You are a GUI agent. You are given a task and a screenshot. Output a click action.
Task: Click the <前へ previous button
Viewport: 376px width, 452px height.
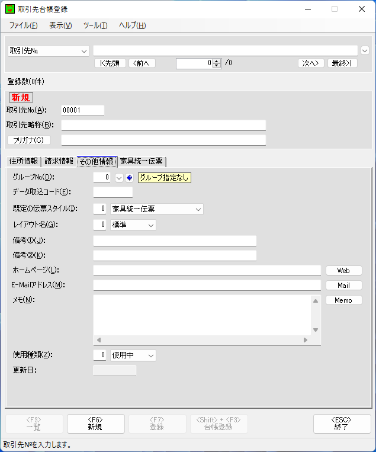tap(142, 63)
